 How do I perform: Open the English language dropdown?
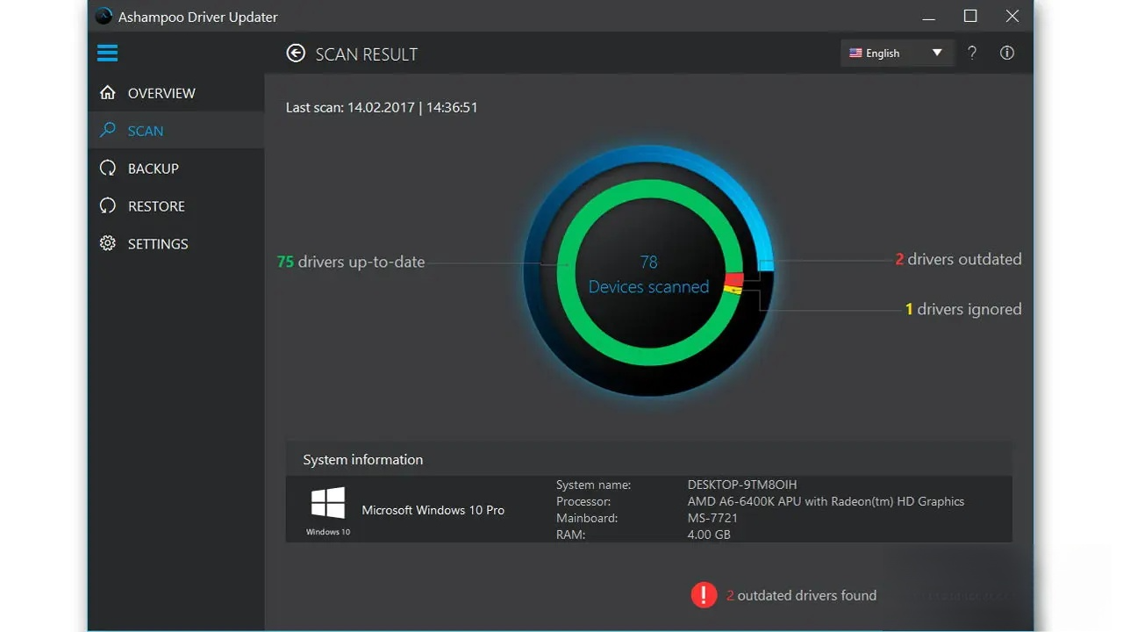(896, 53)
